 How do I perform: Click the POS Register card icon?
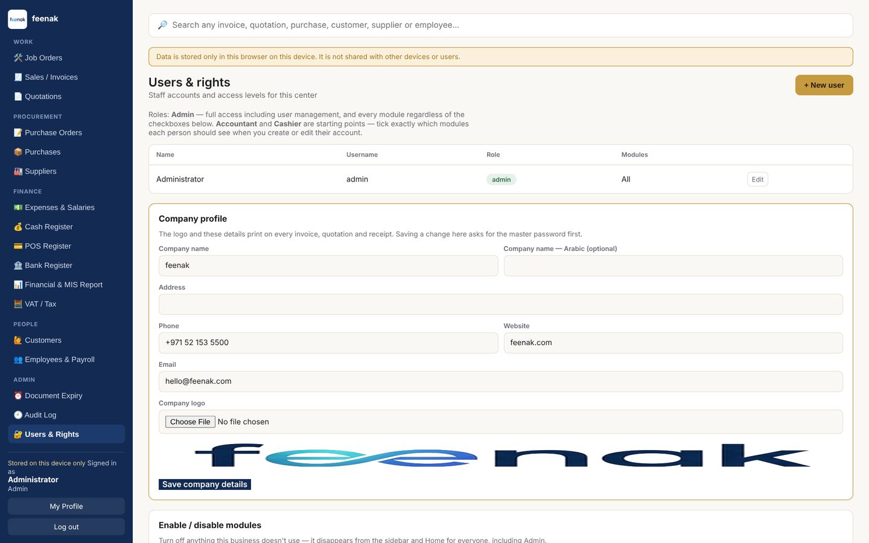pyautogui.click(x=18, y=246)
